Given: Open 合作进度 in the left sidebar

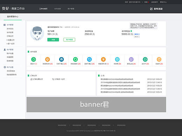Looking at the screenshot, I should [10, 32].
